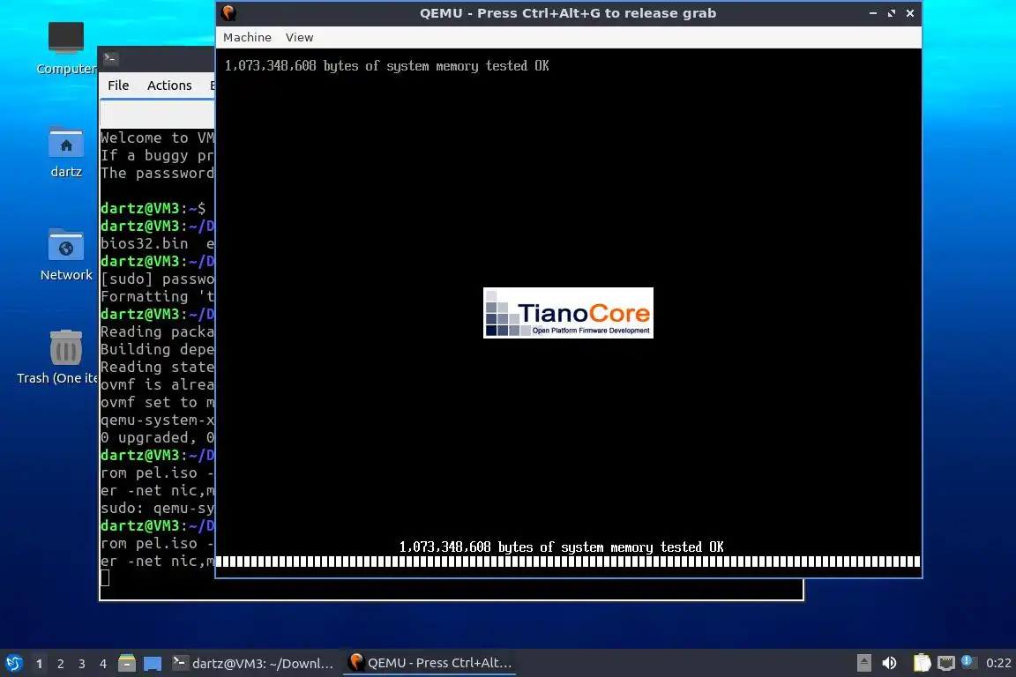
Task: Click '[sudo] passwo' line in terminal
Action: (158, 279)
